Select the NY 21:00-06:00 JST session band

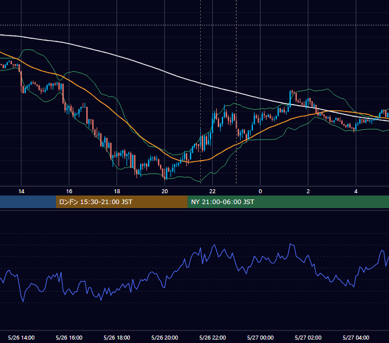tap(288, 202)
